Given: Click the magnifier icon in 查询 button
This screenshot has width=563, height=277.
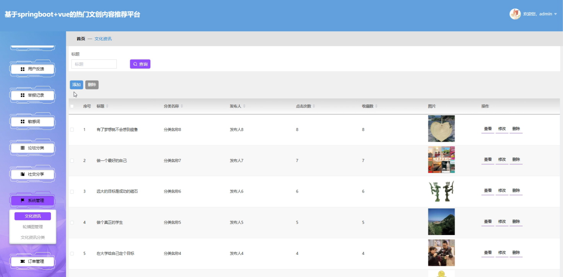Looking at the screenshot, I should pyautogui.click(x=135, y=64).
